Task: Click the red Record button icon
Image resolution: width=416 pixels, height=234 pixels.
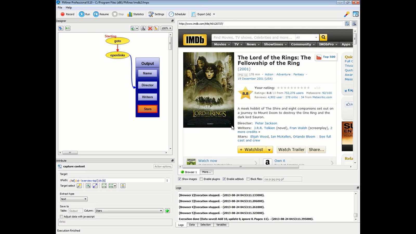Action: 63,14
